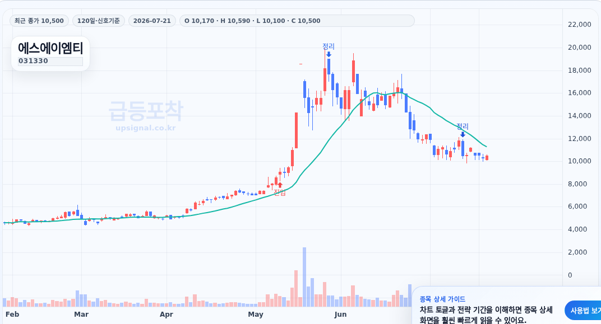Image resolution: width=601 pixels, height=324 pixels.
Task: Click the 에스에이엠티 stock name
Action: (x=50, y=48)
